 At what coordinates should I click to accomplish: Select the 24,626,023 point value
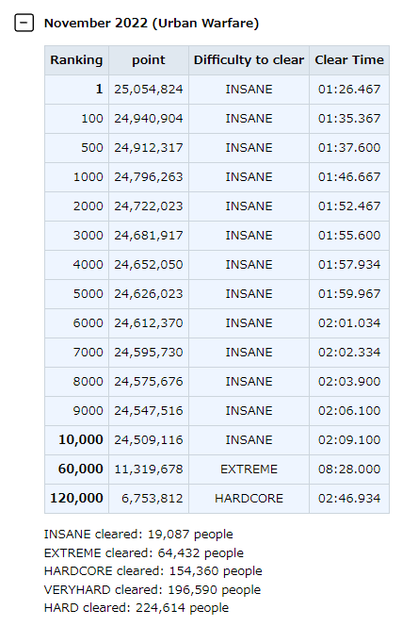click(149, 294)
